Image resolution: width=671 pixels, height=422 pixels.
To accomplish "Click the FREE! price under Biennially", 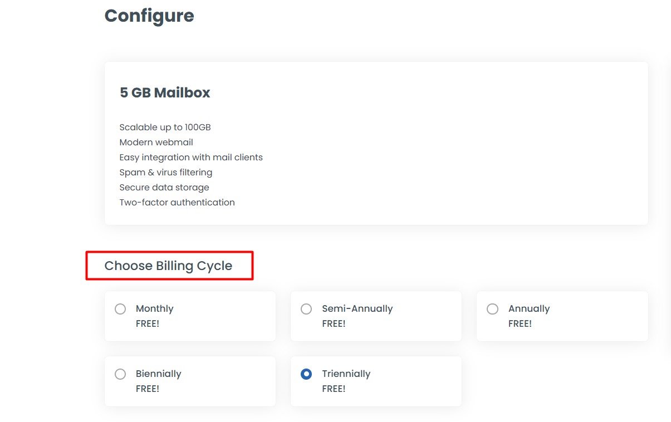I will pos(148,389).
